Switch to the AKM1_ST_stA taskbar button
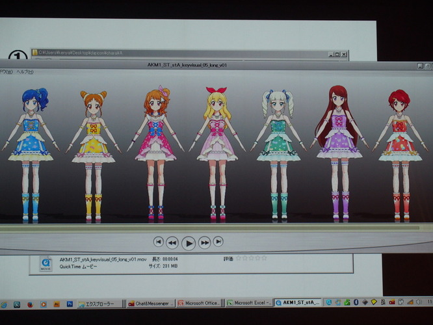The width and height of the screenshot is (433, 325). 298,302
